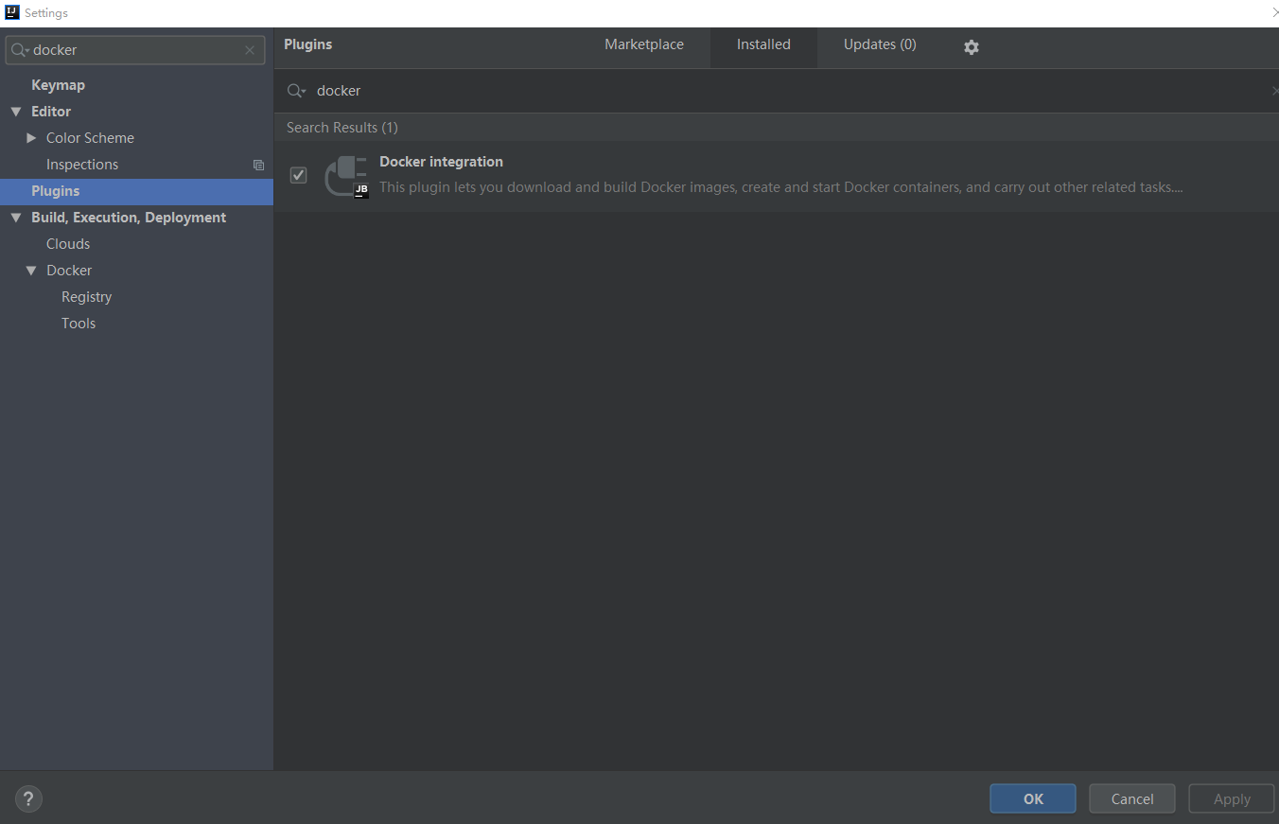Switch to the Marketplace tab
The height and width of the screenshot is (824, 1279).
click(x=644, y=44)
